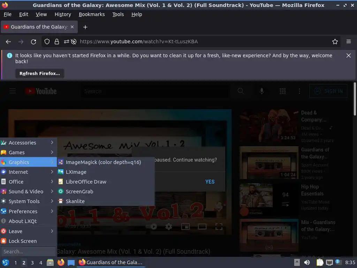Click the YouTube search magnifier icon
Screen dimensions: 357x268
pos(241,91)
